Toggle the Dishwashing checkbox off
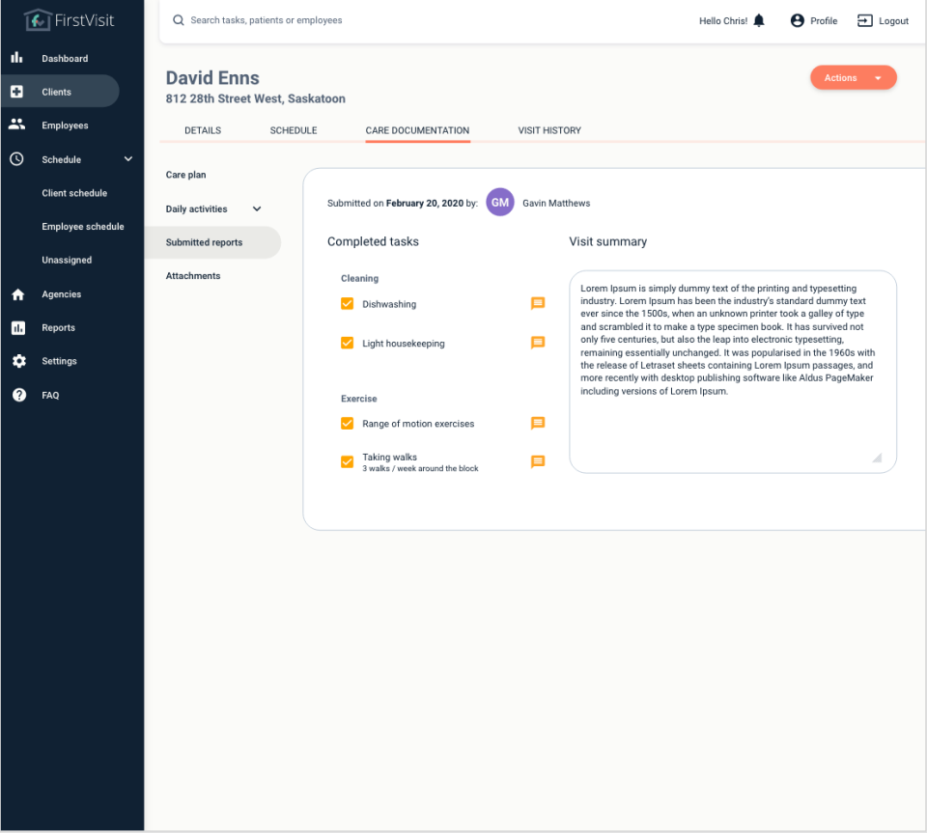Screen dimensions: 927x833 [x=347, y=303]
